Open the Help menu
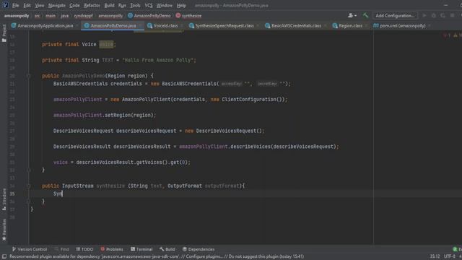The width and height of the screenshot is (462, 260). [x=181, y=5]
